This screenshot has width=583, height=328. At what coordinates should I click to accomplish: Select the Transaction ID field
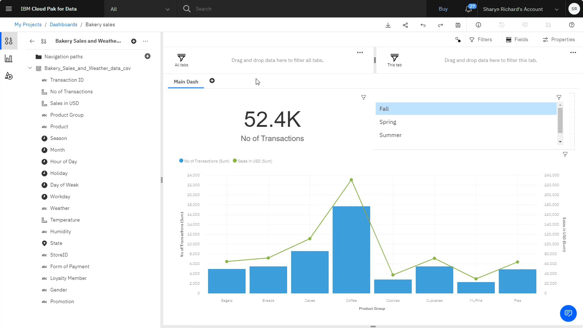[67, 80]
